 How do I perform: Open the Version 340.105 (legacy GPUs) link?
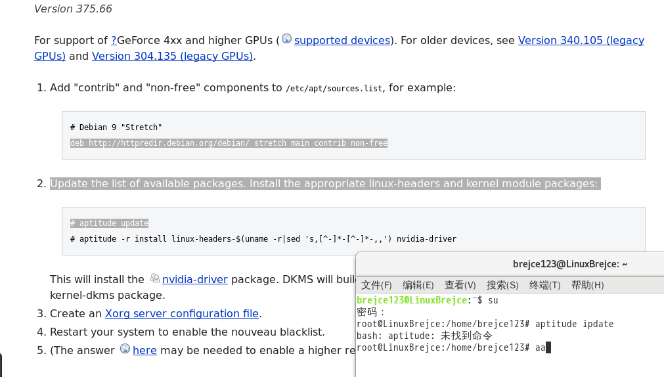[581, 41]
